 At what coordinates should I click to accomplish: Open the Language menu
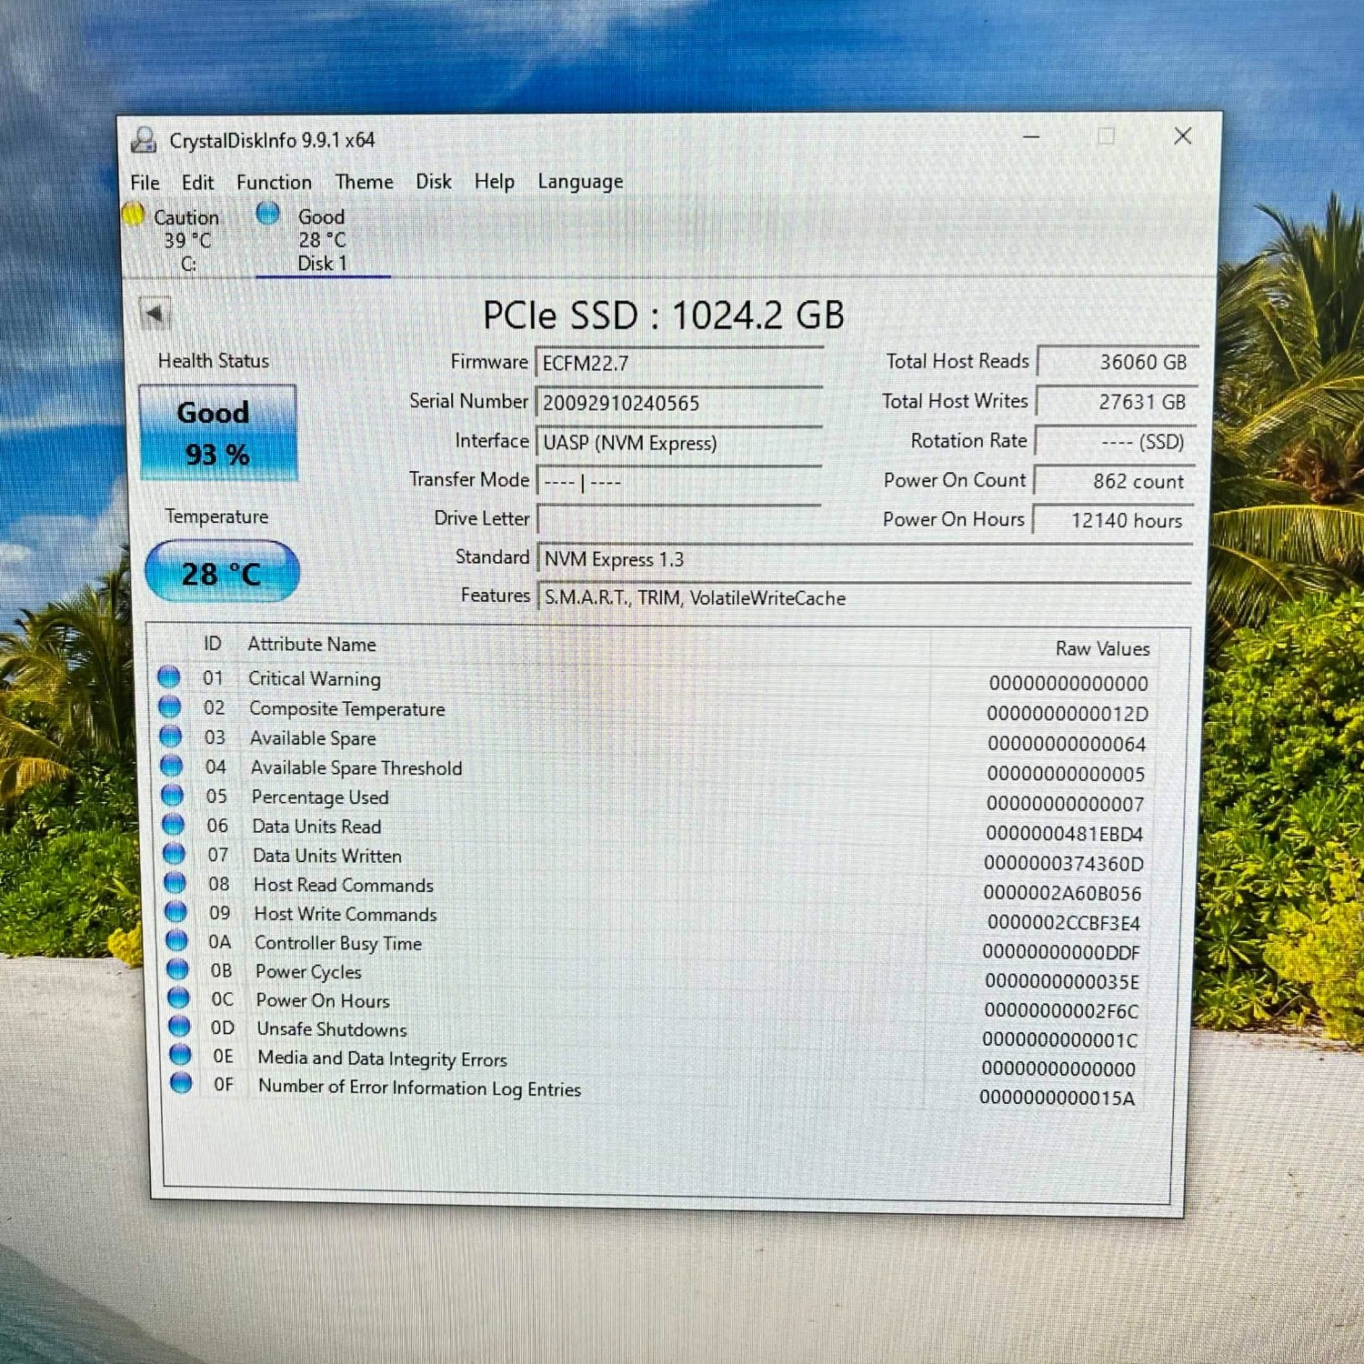click(580, 181)
